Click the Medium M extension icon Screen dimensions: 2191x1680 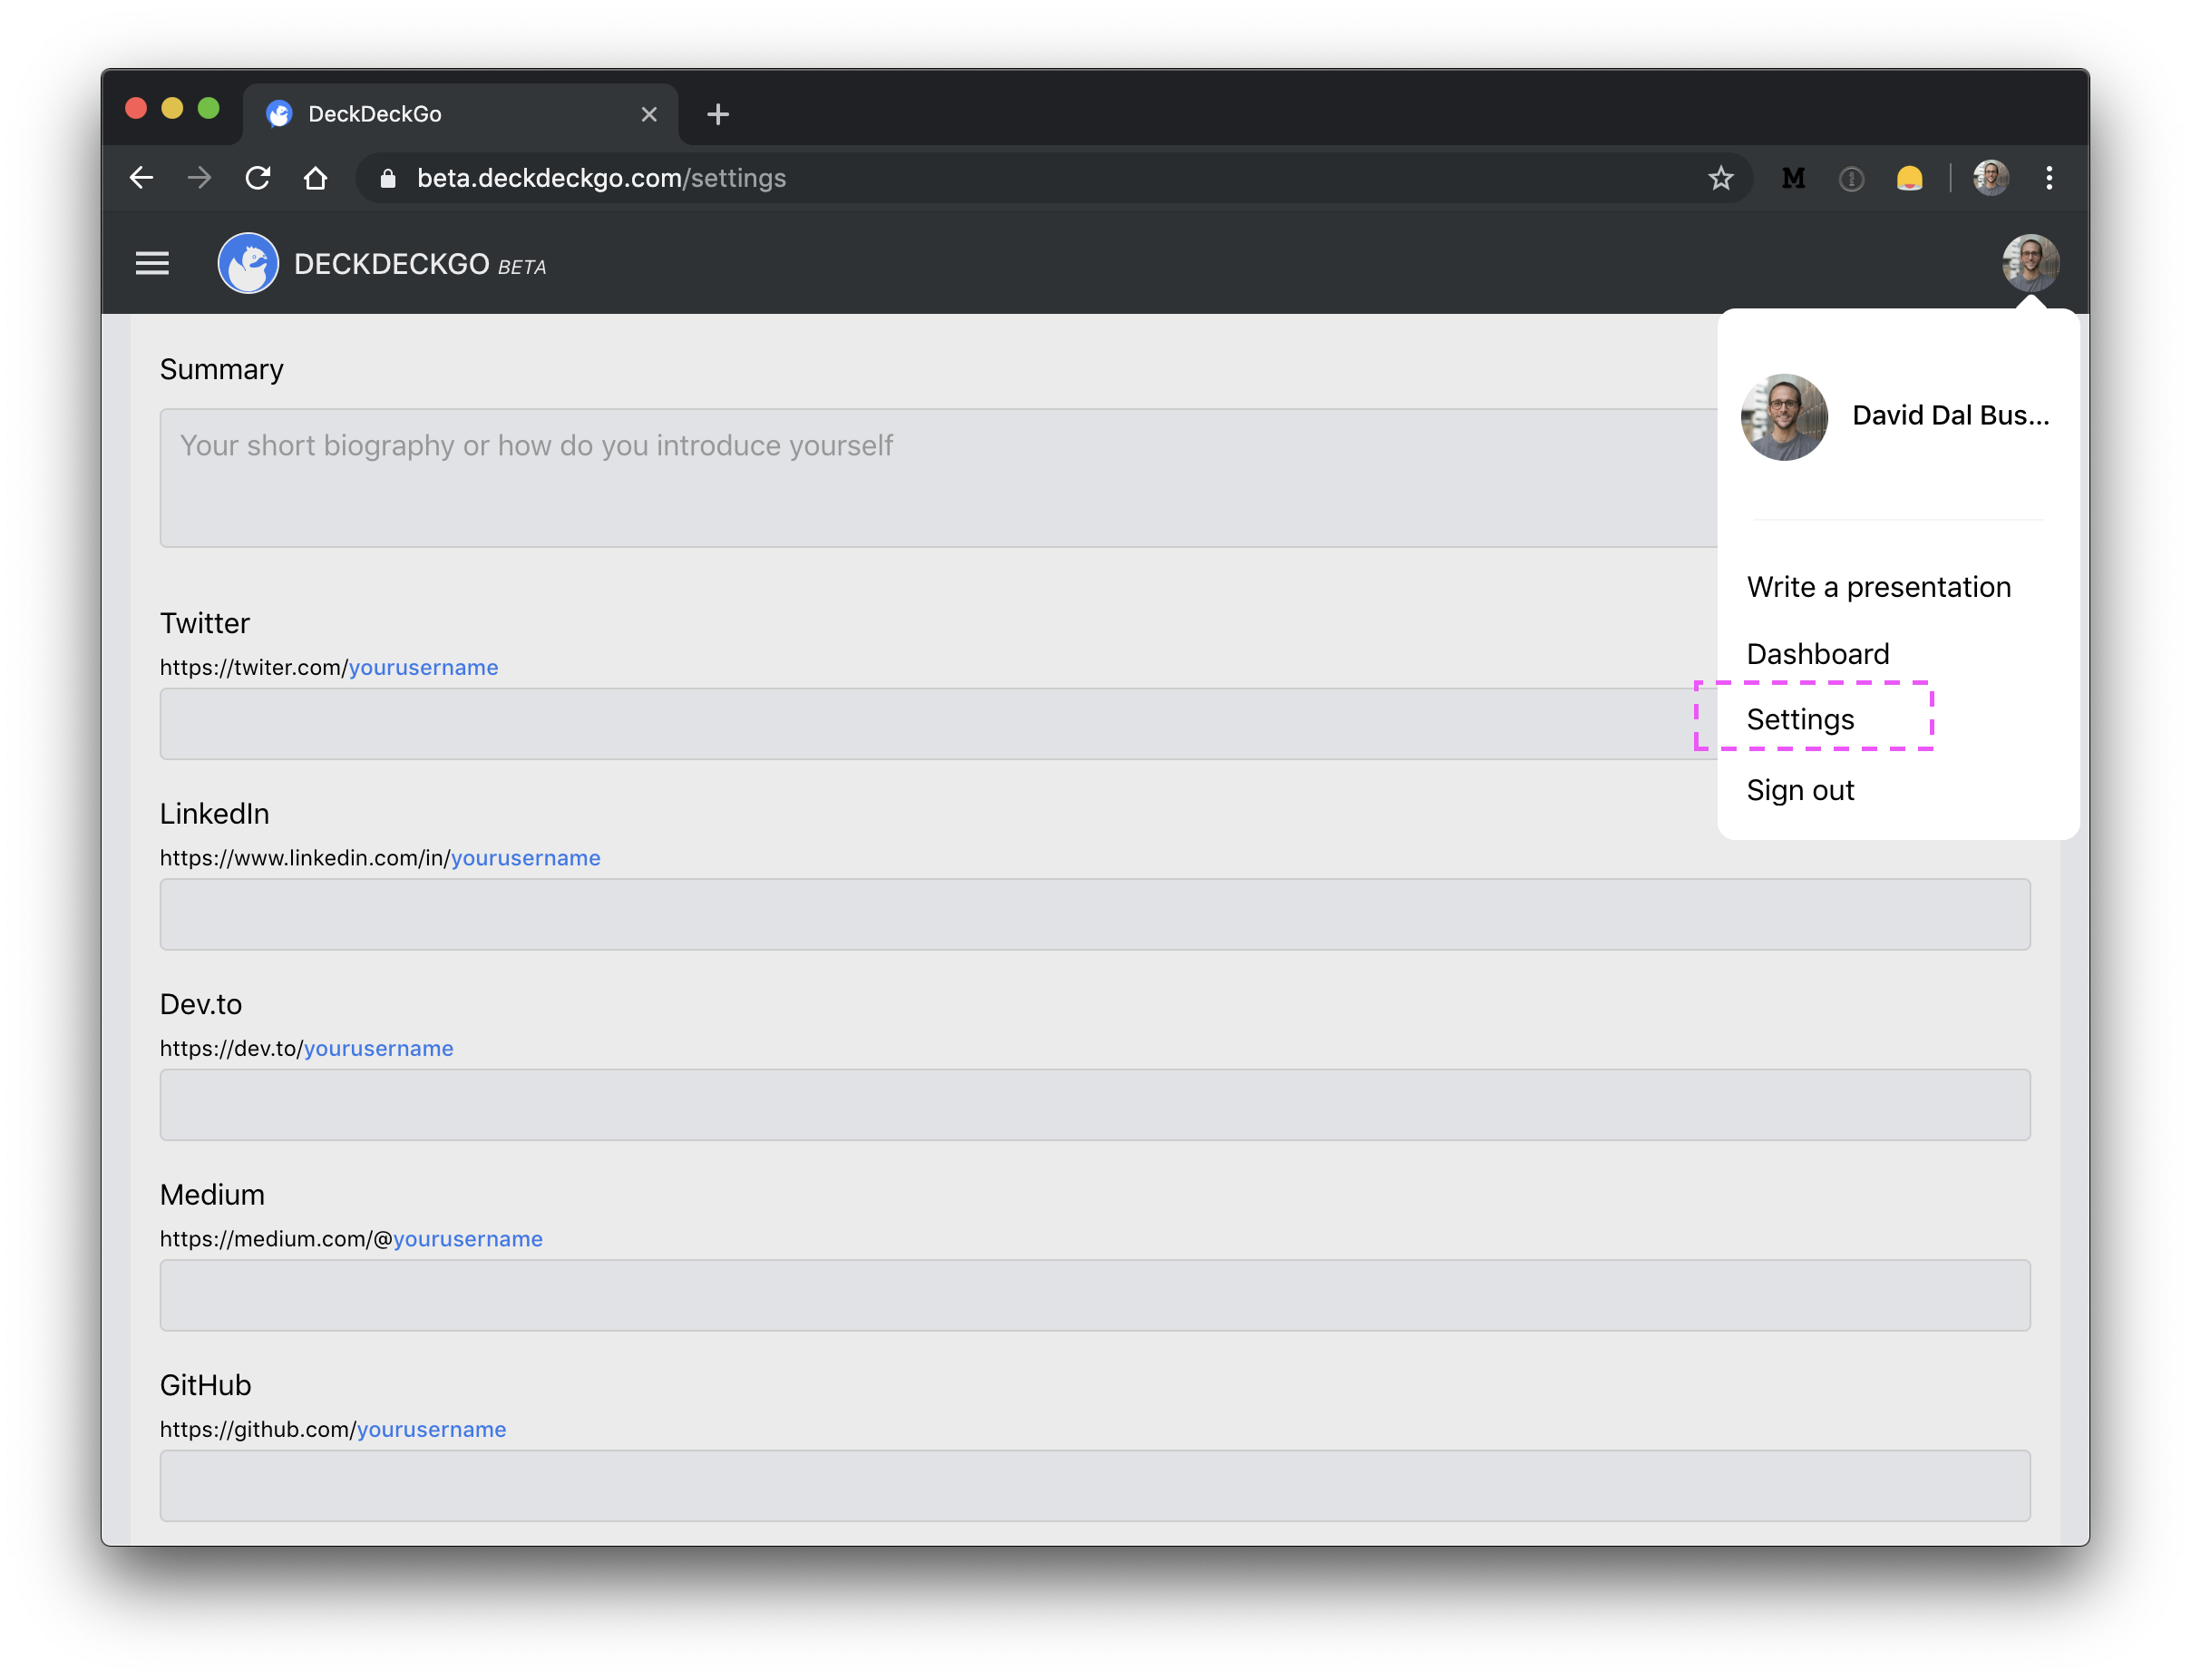coord(1793,178)
